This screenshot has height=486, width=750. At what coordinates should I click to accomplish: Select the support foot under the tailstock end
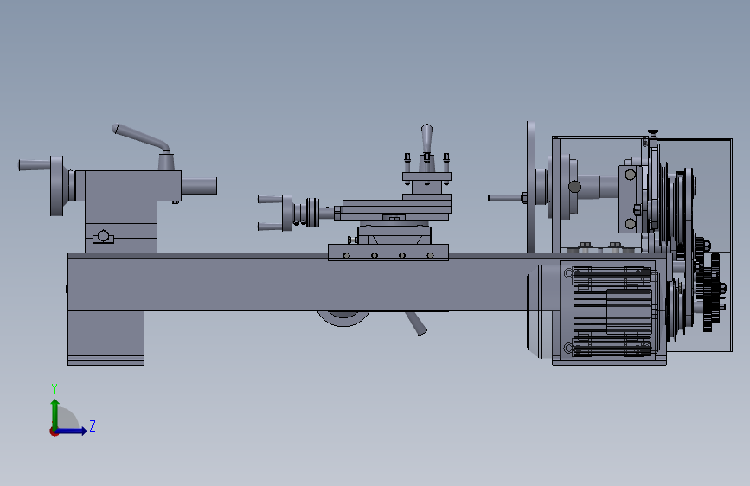106,338
